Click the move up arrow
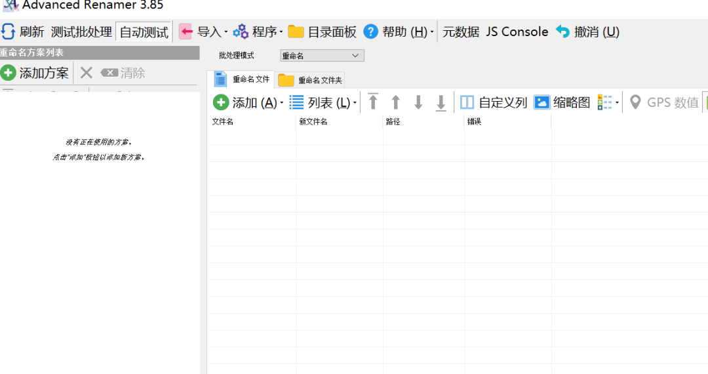 click(x=395, y=102)
